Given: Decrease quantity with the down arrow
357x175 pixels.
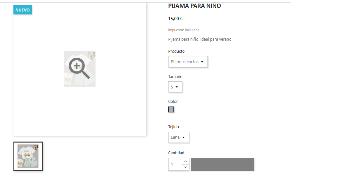Looking at the screenshot, I should pyautogui.click(x=186, y=167).
